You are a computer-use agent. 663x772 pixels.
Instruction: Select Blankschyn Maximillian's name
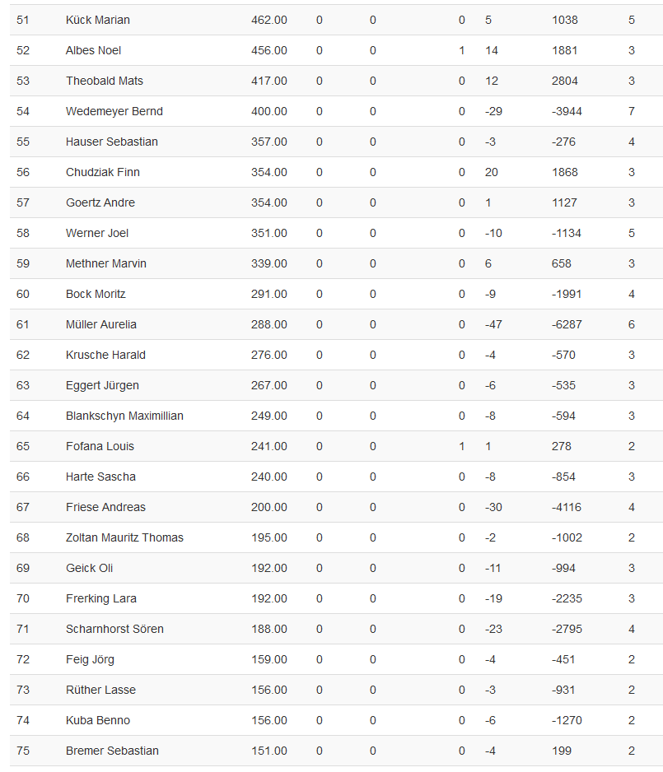[x=124, y=416]
